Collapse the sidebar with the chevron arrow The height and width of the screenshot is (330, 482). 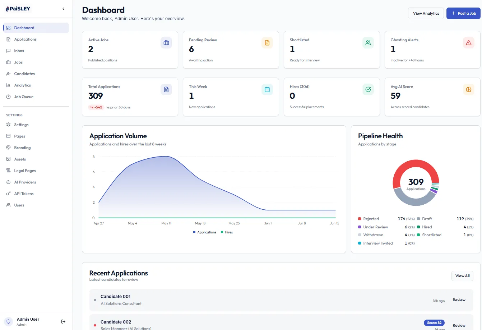pyautogui.click(x=64, y=9)
